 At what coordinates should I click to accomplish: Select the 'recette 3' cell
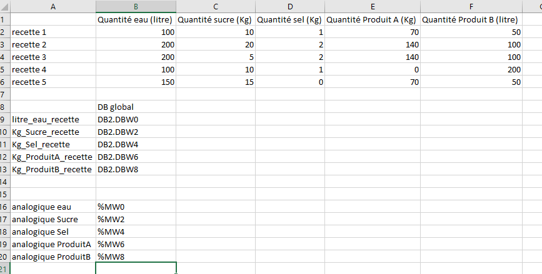(53, 57)
